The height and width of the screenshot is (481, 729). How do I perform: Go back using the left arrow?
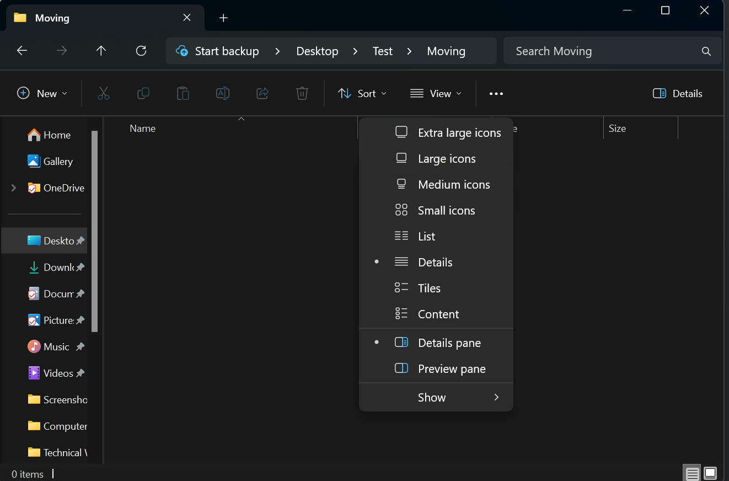pyautogui.click(x=22, y=51)
